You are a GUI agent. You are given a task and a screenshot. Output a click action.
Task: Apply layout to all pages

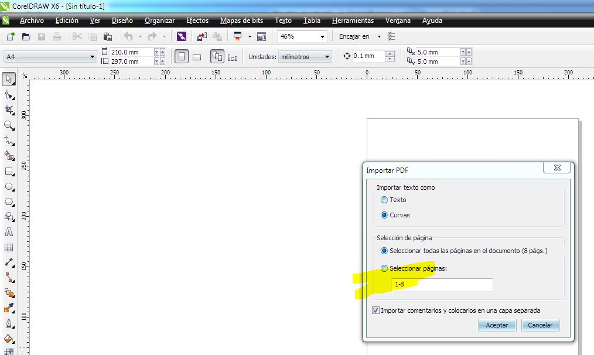pos(217,57)
